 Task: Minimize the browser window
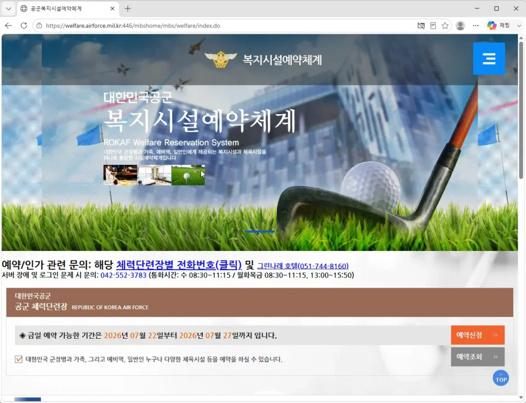pos(477,9)
